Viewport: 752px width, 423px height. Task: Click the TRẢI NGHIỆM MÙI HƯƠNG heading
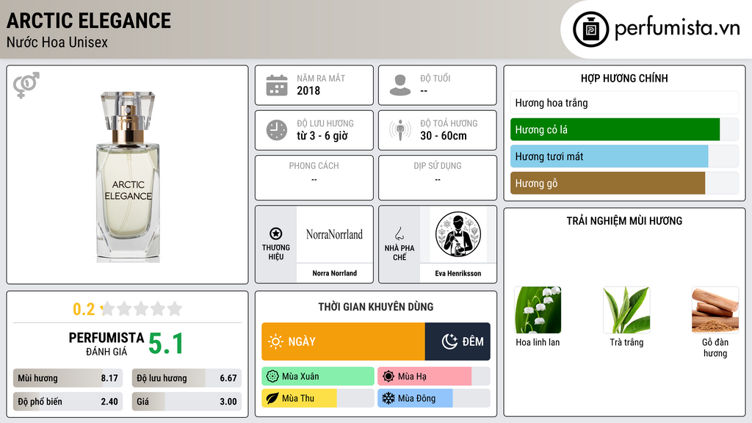(x=624, y=221)
